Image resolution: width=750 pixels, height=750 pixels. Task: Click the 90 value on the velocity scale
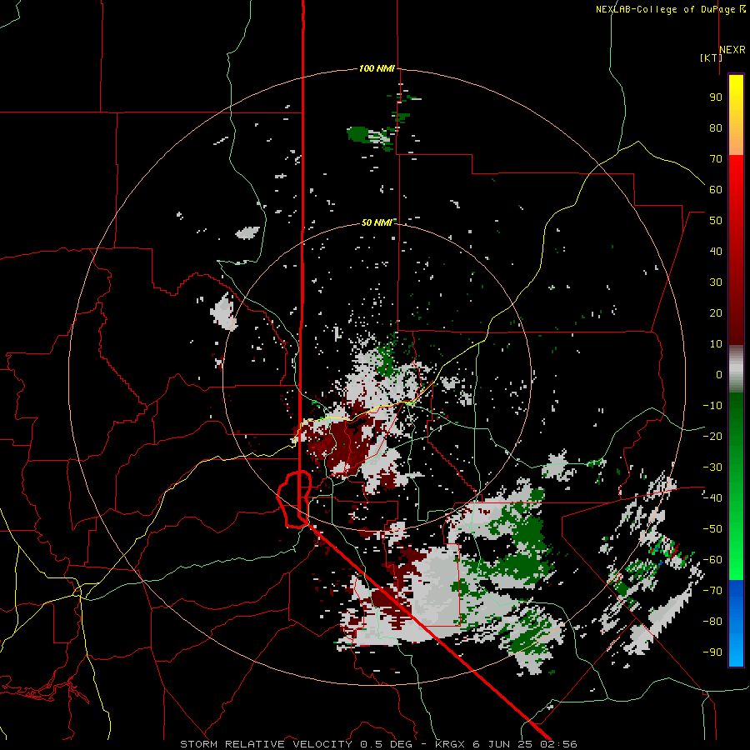(716, 97)
